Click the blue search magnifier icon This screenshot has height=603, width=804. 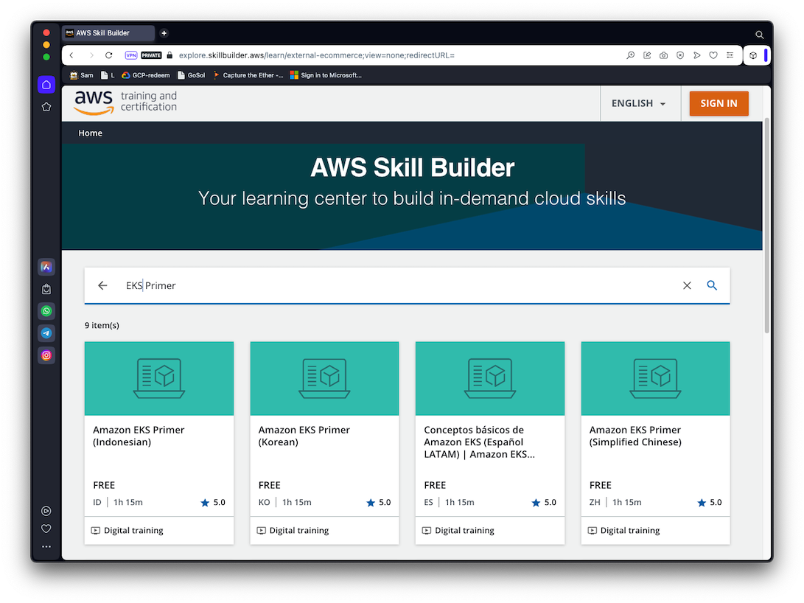pyautogui.click(x=712, y=285)
